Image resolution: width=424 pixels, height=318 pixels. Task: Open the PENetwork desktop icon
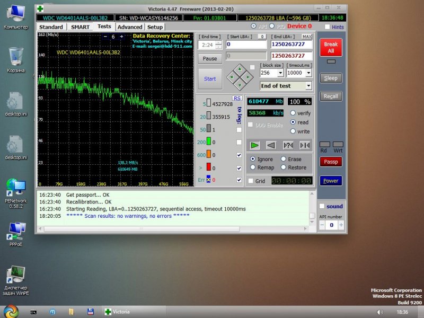(x=16, y=187)
